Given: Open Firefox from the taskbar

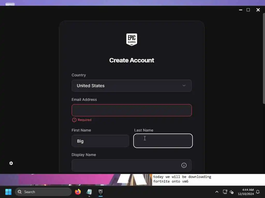Looking at the screenshot, I should click(78, 192).
